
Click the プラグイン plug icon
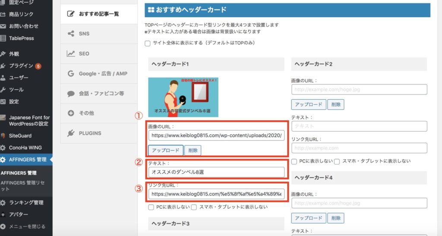coord(3,66)
